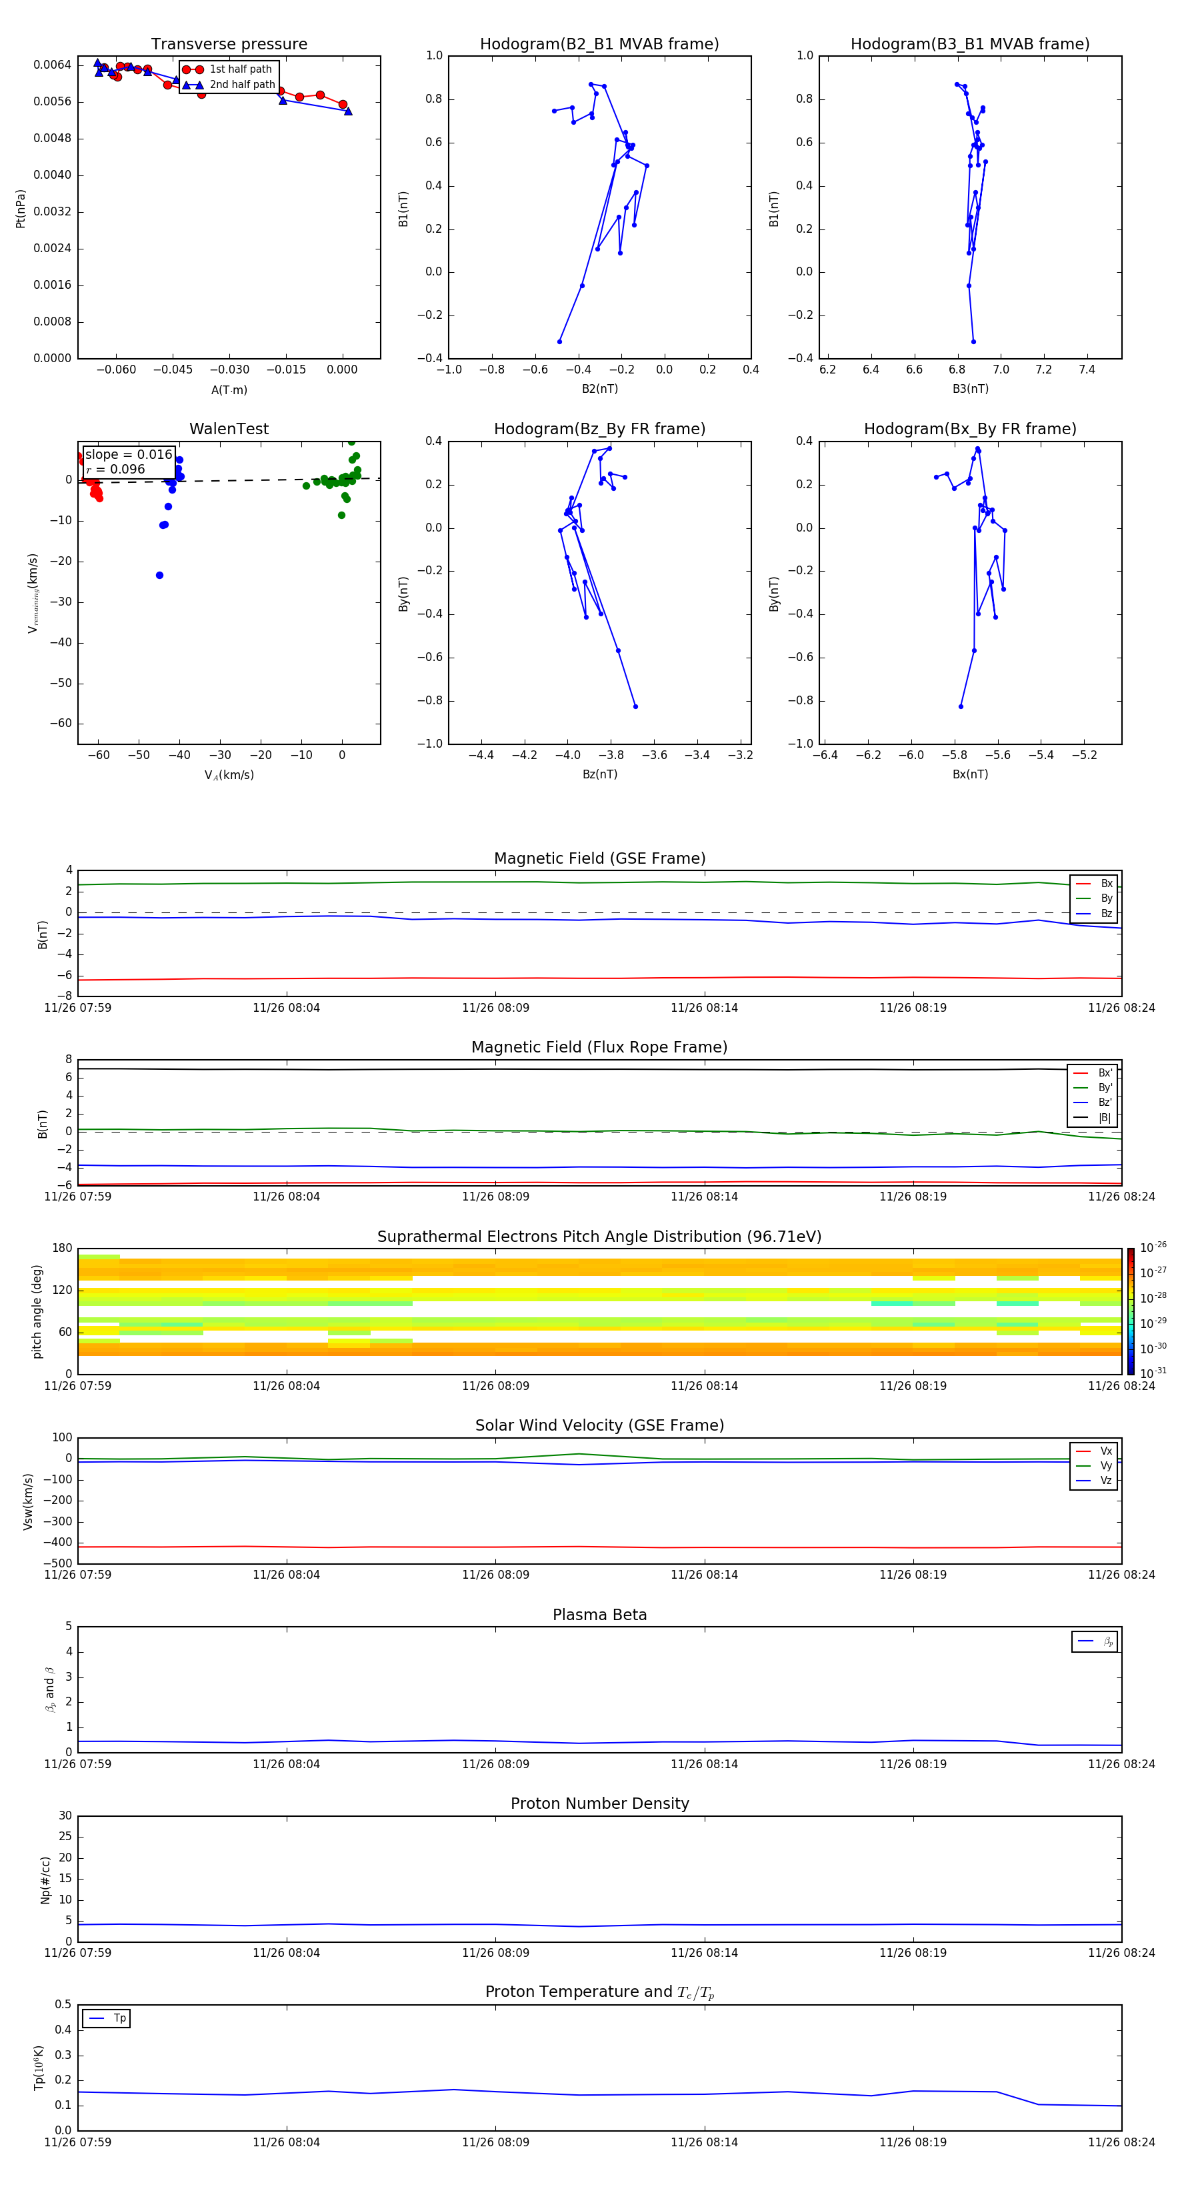Screen dimensions: 1200x2201
Task: Click the 'By' entry in the GSE magnetic field legend
Action: click(x=1094, y=898)
